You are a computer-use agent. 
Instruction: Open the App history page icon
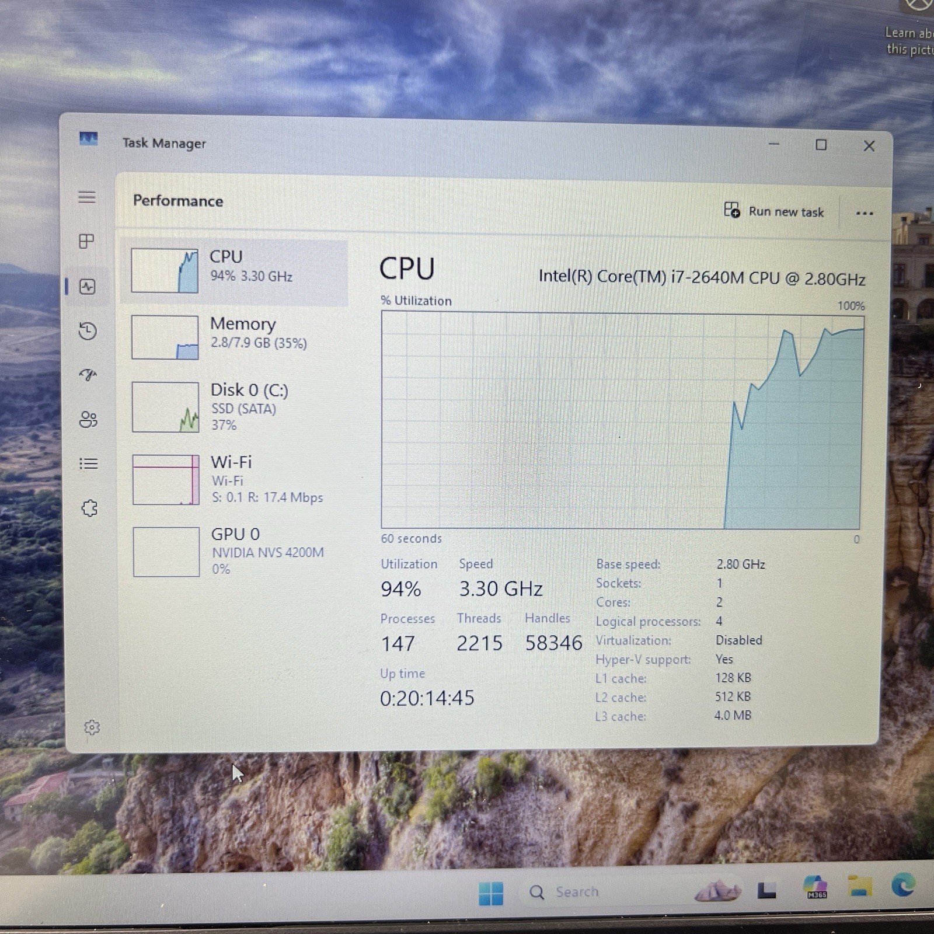[88, 331]
